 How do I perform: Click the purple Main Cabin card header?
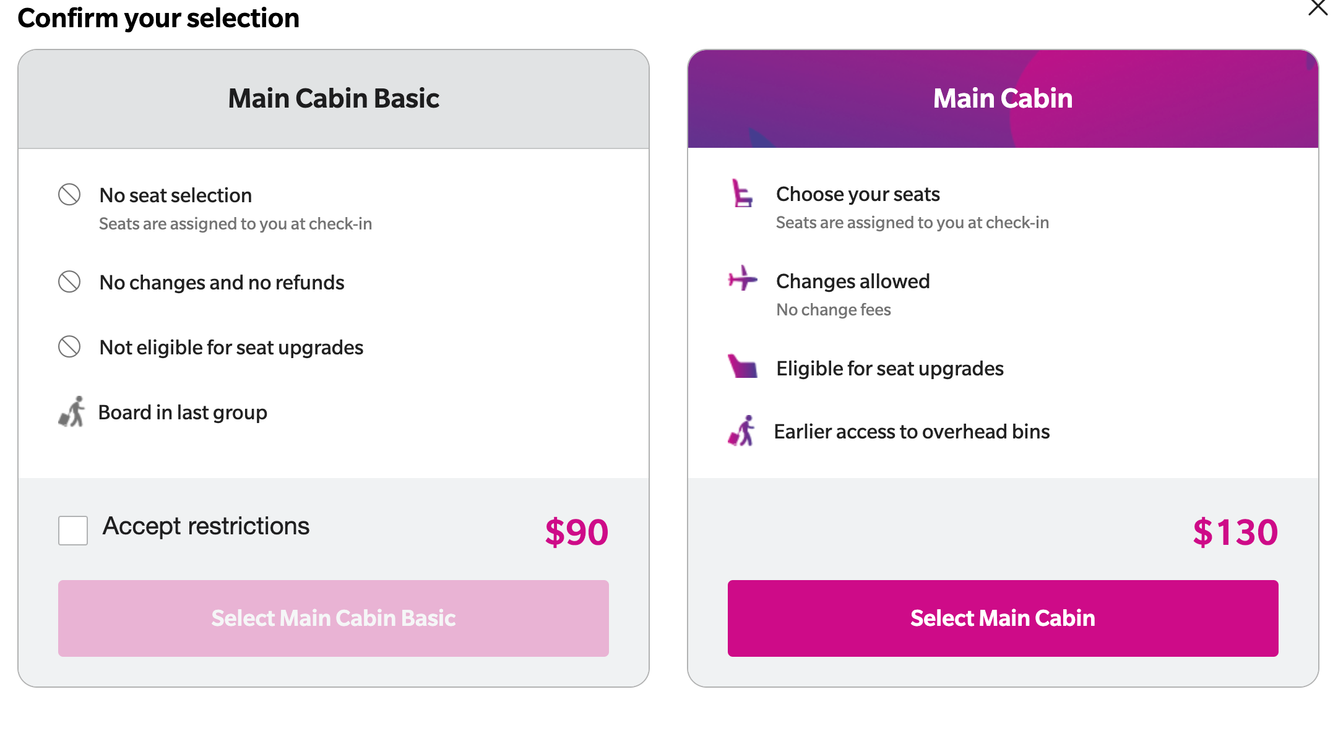pos(1003,99)
